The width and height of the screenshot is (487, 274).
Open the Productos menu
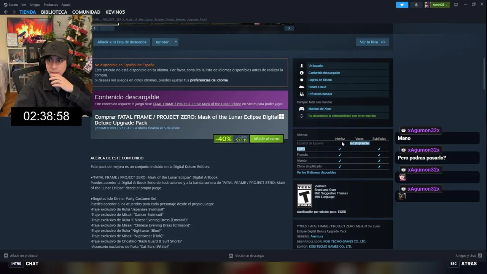[51, 5]
